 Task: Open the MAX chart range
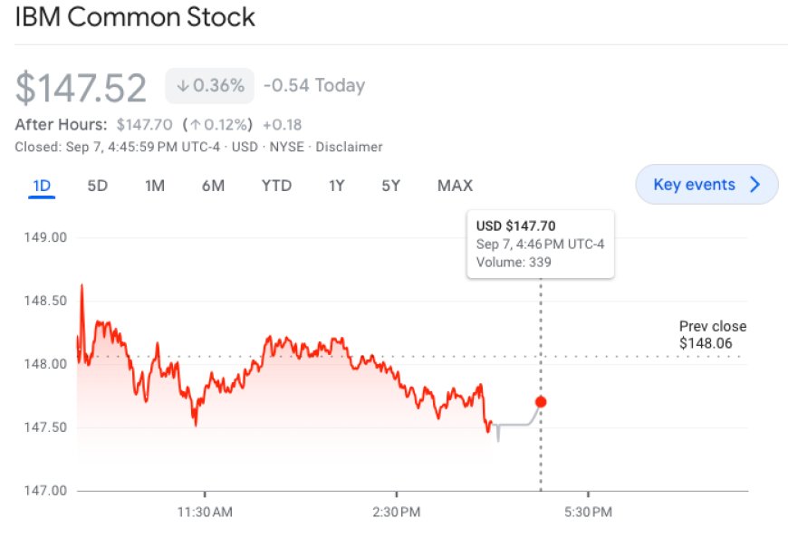(x=454, y=185)
